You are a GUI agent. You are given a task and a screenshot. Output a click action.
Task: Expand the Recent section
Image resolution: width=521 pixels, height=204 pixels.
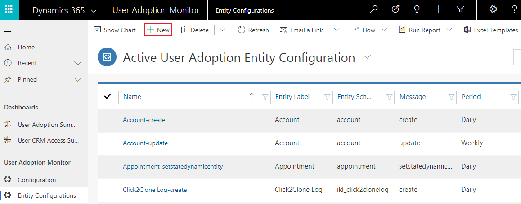(78, 63)
